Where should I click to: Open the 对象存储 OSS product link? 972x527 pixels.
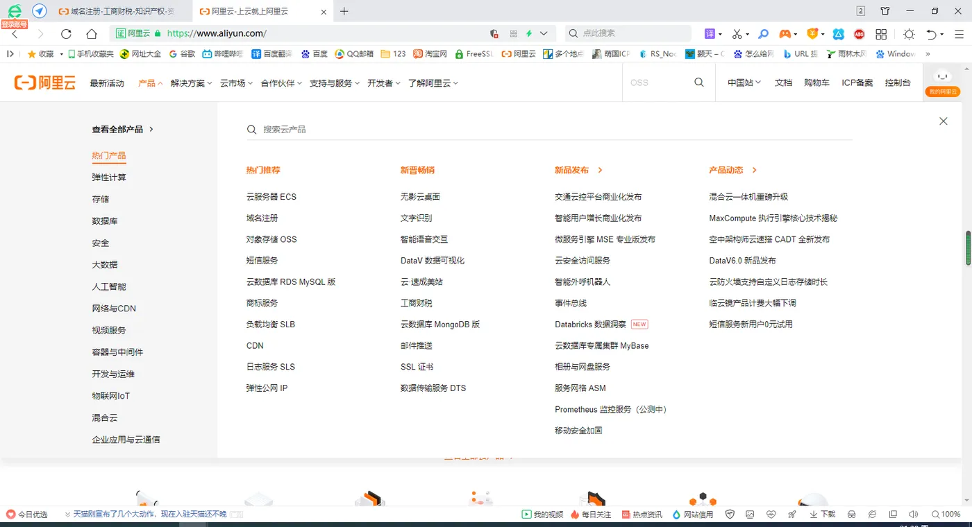click(x=271, y=239)
